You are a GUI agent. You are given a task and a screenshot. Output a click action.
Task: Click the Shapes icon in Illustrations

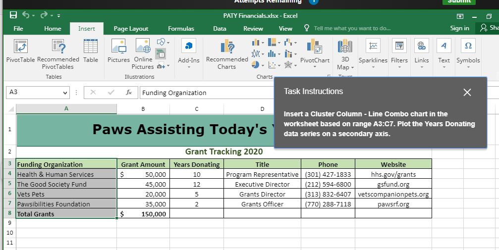point(161,42)
